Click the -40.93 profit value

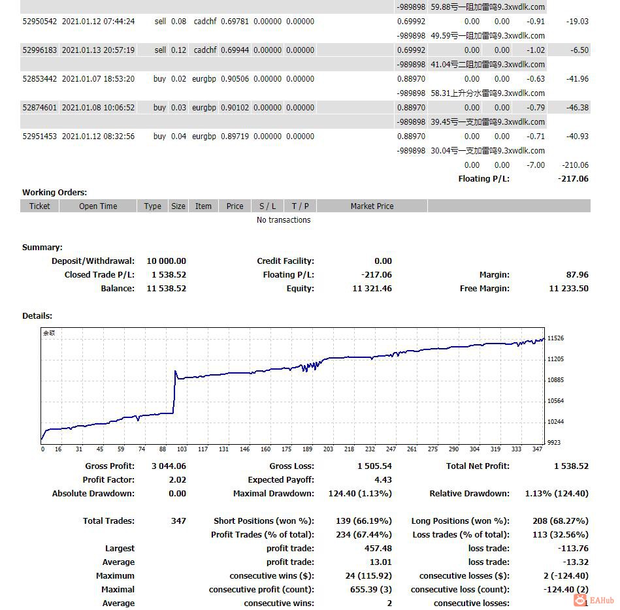point(578,136)
